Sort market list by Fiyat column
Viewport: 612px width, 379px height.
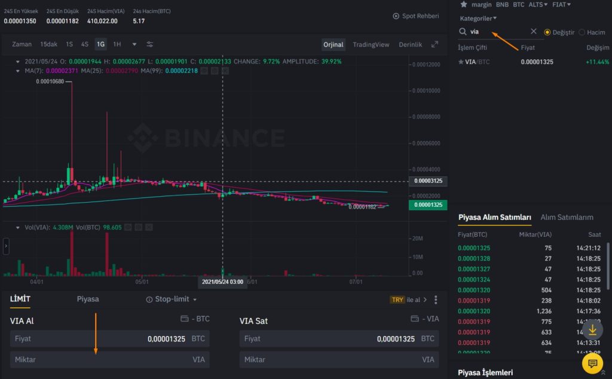(528, 48)
